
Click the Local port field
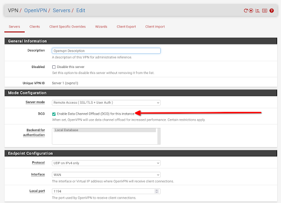click(106, 191)
